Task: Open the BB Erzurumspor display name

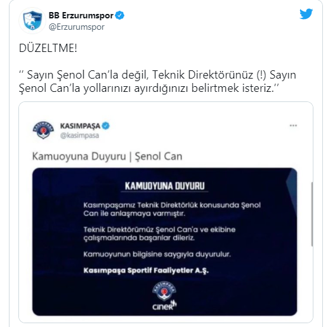Action: pos(81,15)
